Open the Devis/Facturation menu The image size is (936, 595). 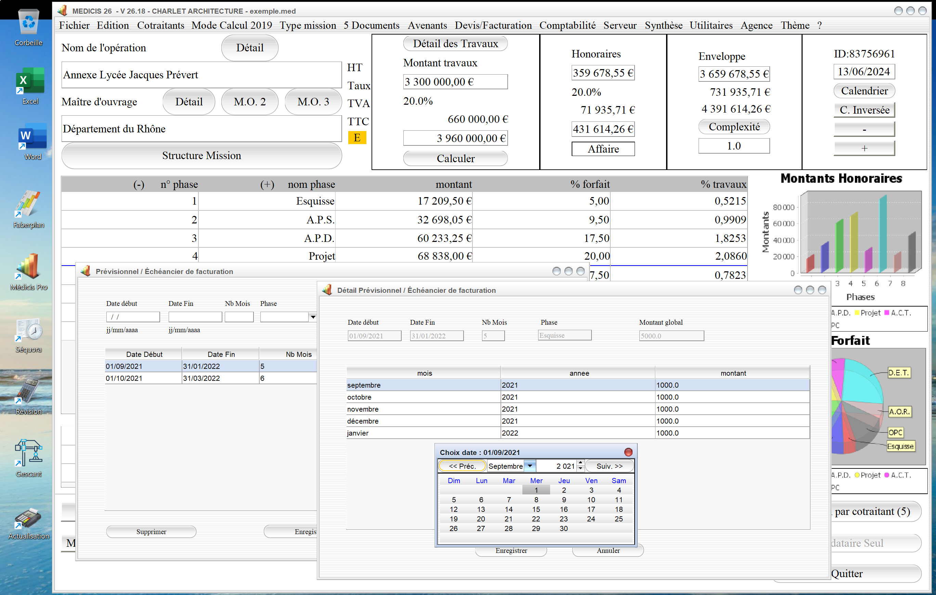pos(493,25)
